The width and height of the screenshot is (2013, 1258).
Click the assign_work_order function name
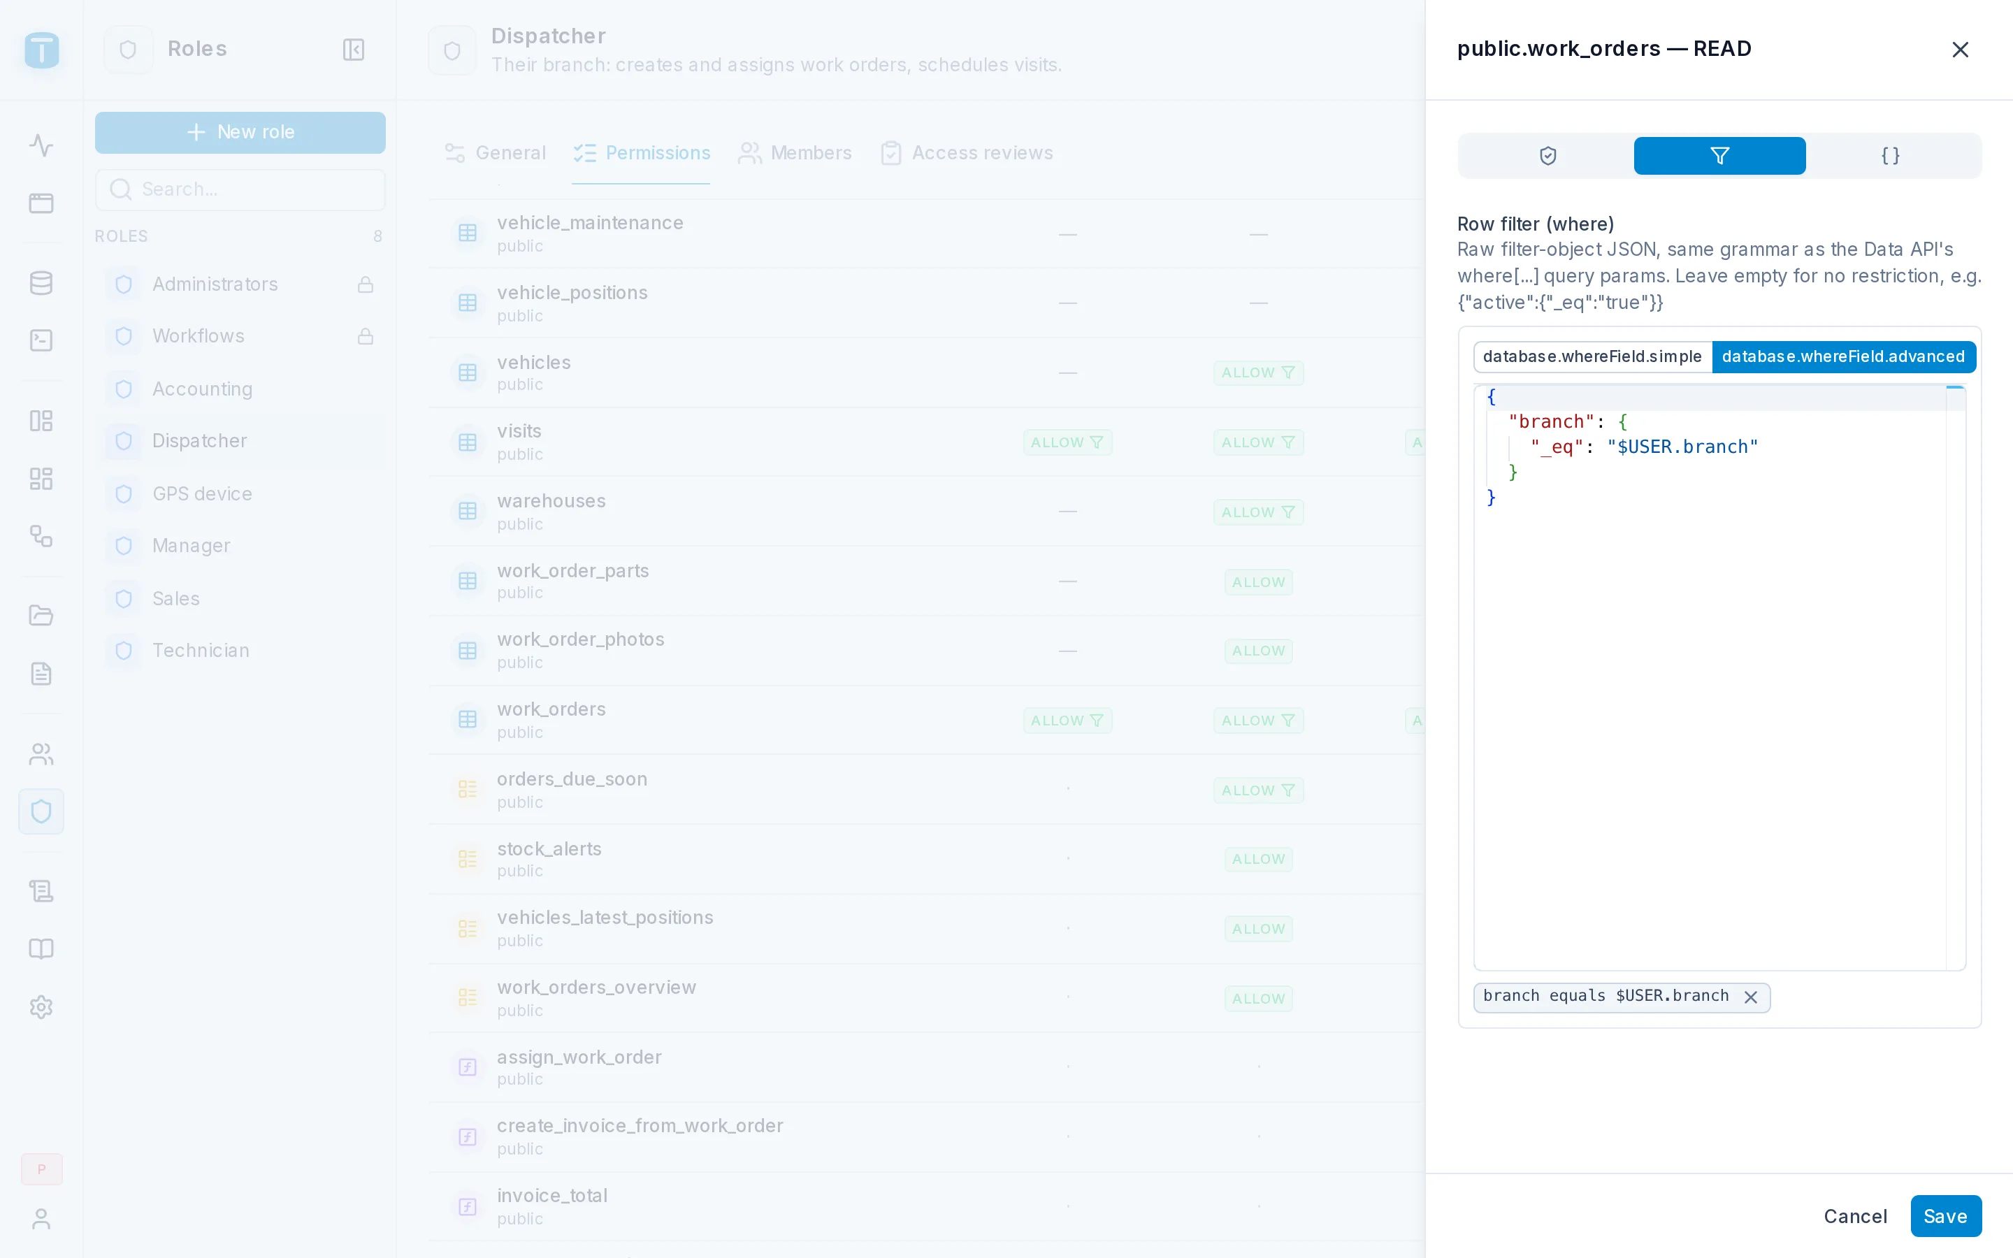(x=579, y=1057)
